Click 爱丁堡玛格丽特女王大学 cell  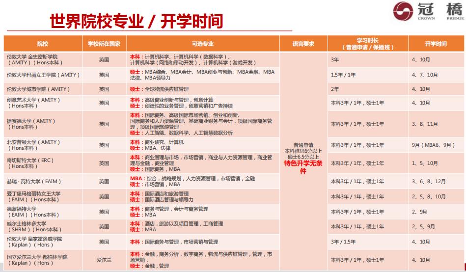(x=43, y=196)
